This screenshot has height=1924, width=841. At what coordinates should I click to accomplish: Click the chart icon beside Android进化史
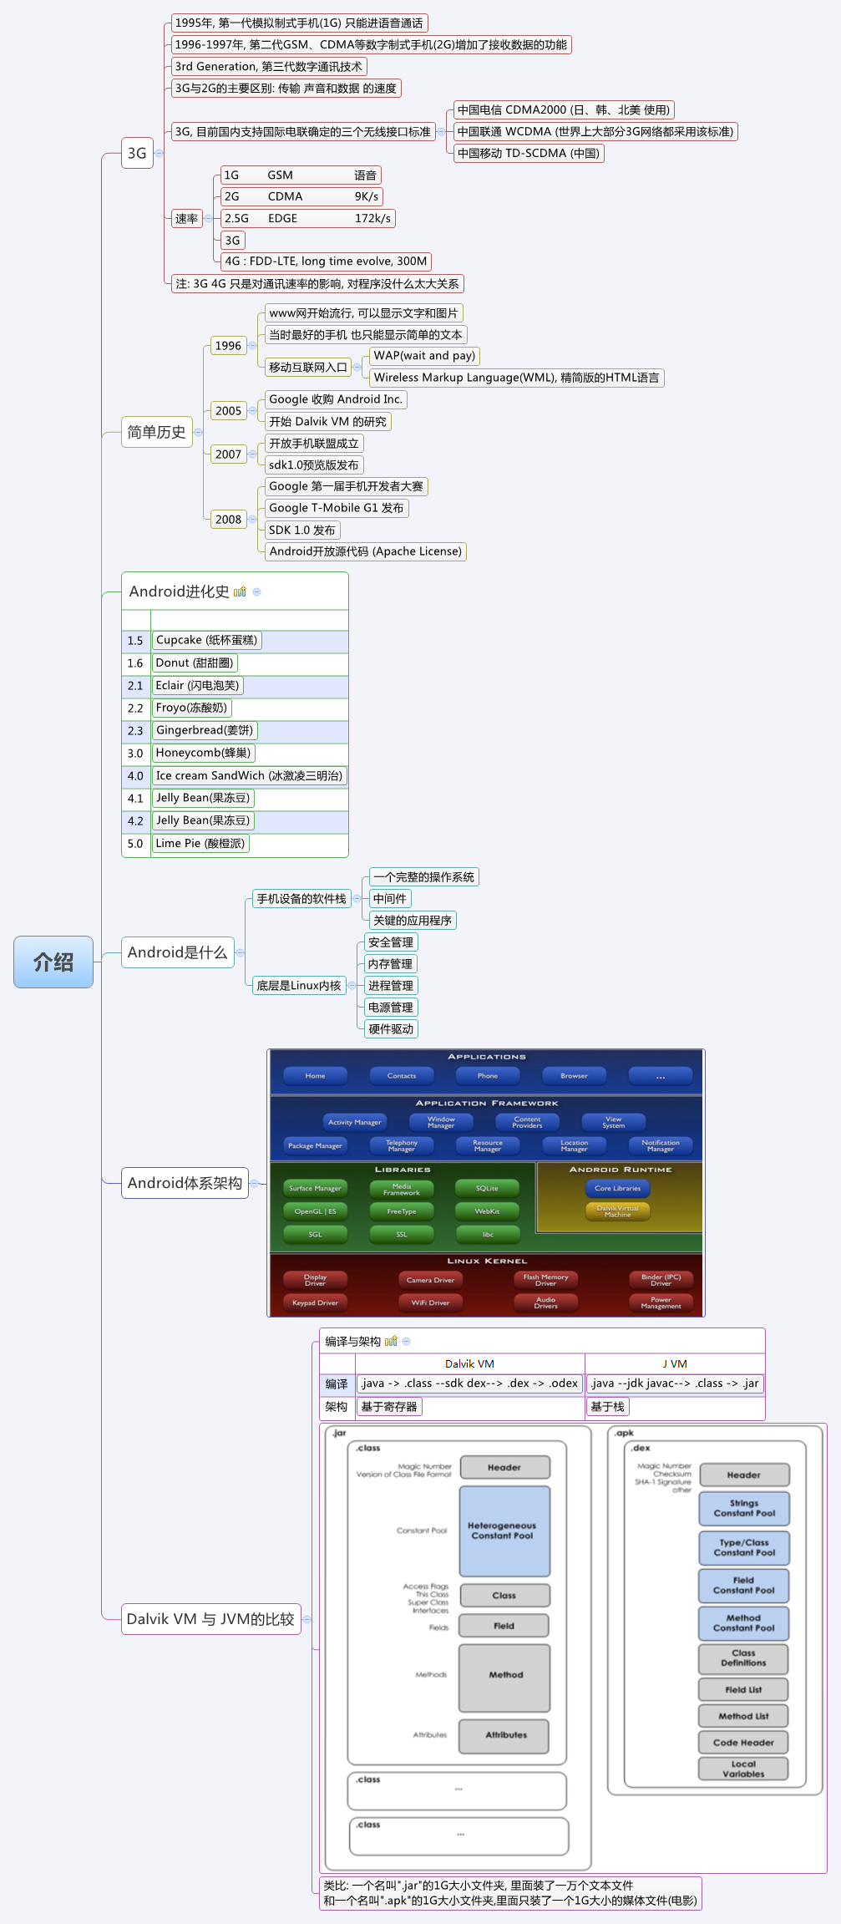click(x=240, y=591)
